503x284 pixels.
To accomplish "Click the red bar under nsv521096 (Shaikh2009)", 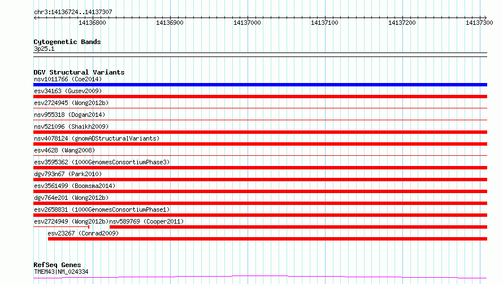I will coord(260,132).
